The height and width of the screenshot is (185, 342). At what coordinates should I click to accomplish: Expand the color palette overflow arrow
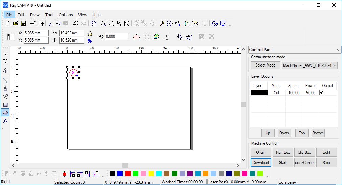[267, 176]
